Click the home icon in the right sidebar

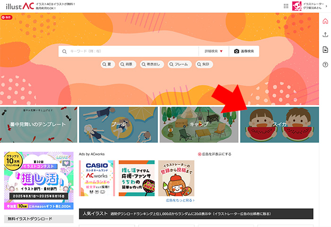325,21
